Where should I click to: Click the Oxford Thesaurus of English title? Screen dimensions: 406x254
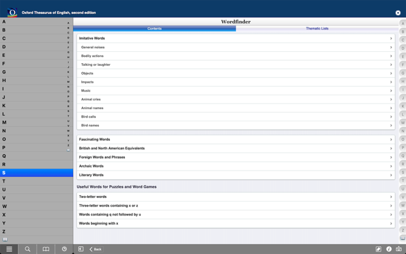[59, 13]
